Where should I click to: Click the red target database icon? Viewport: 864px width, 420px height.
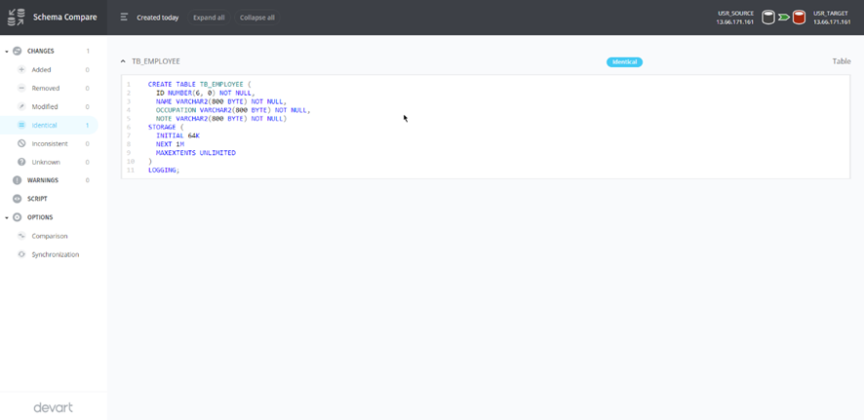click(x=799, y=18)
